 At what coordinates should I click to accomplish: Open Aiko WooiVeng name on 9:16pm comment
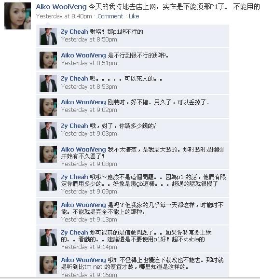[83, 260]
